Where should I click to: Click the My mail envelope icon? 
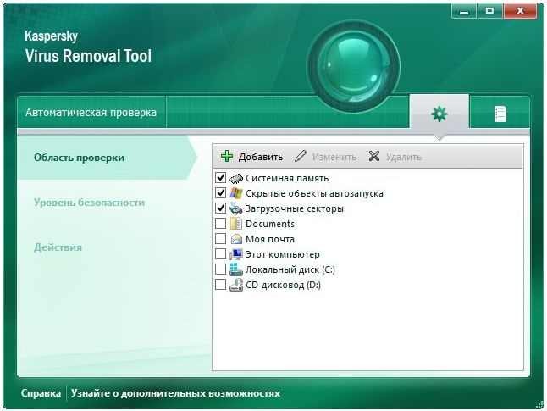[x=236, y=239]
